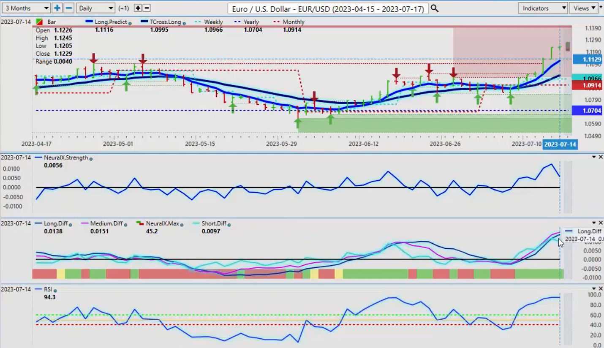Click the Long.Diff hover tooltip
This screenshot has height=348, width=604.
(x=583, y=235)
